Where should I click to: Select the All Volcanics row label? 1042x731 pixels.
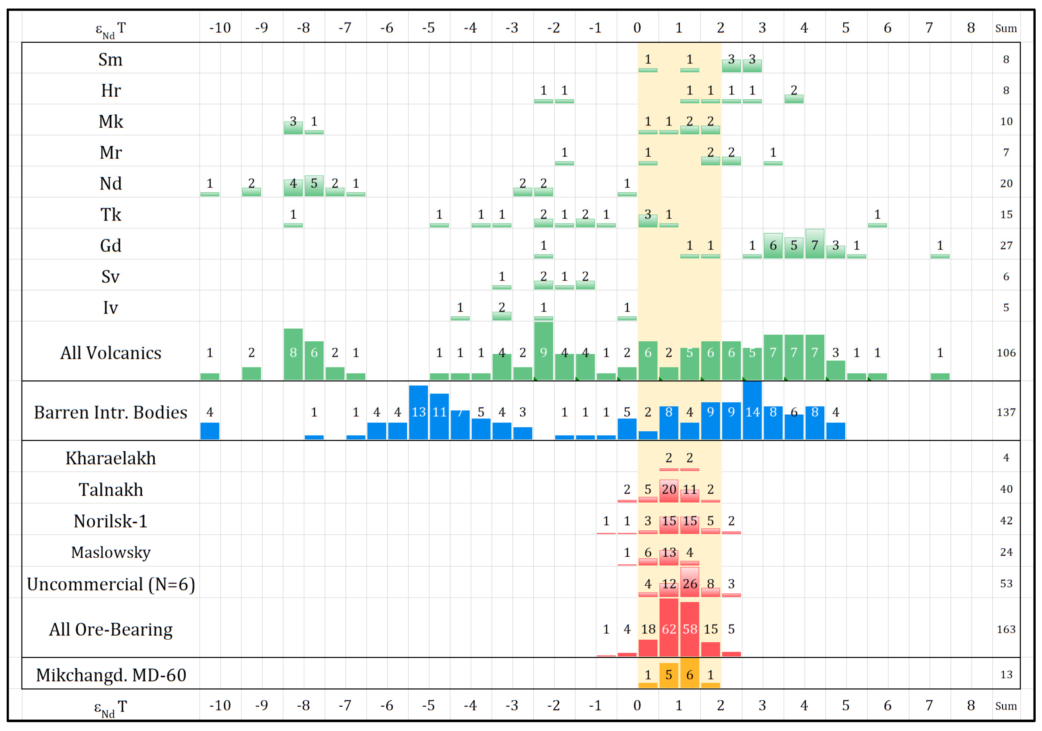click(x=110, y=353)
